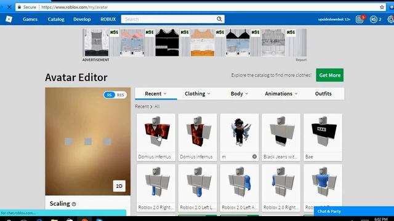394x221 pixels.
Task: Click the black shirt ad thumbnail
Action: [x=167, y=42]
